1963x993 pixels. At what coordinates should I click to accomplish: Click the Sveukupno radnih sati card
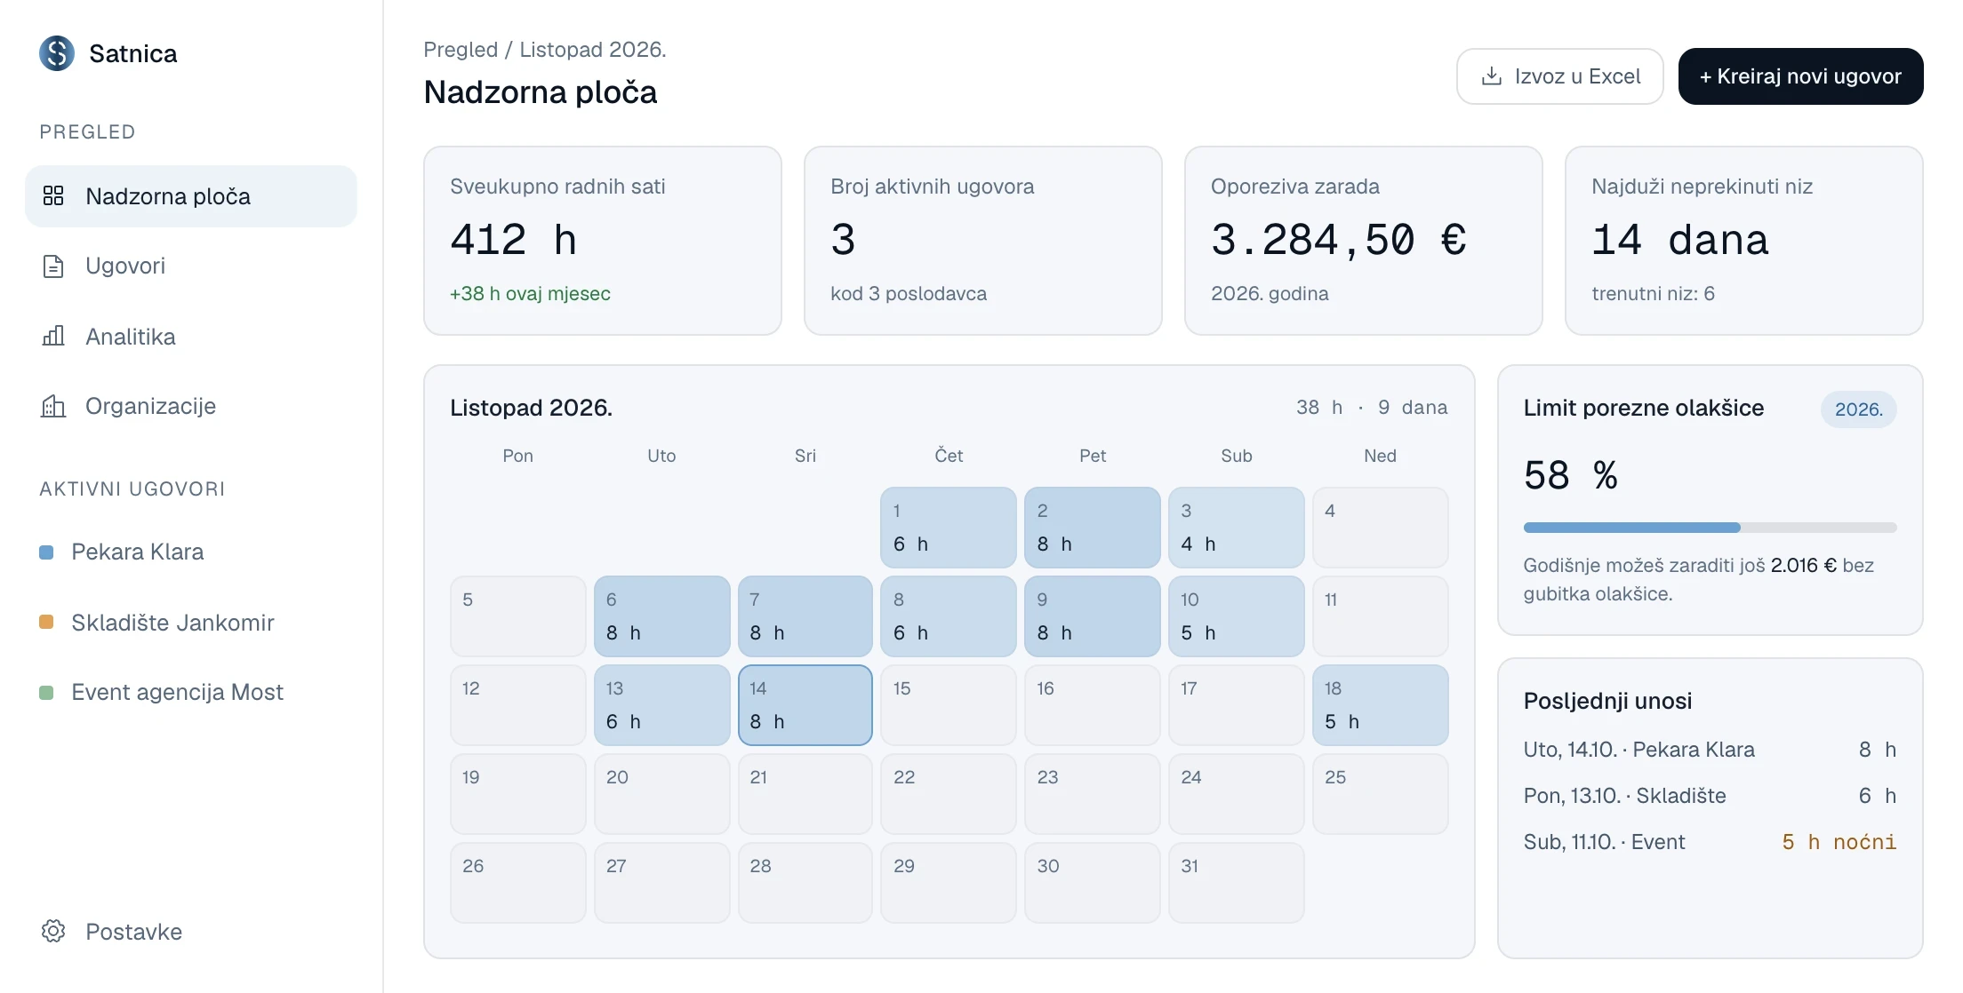(x=603, y=241)
